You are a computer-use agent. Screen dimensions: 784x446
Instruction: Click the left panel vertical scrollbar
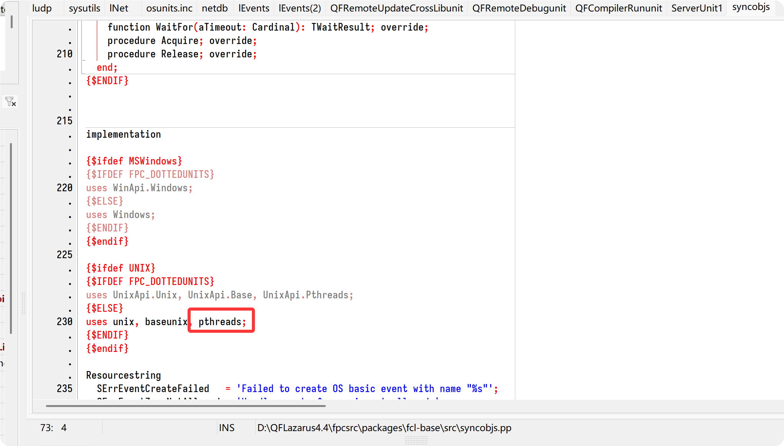point(11,237)
